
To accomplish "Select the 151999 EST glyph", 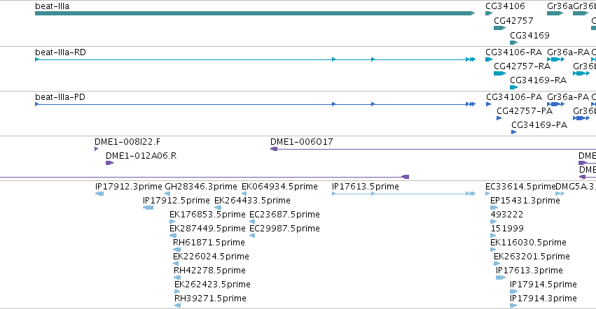I will coord(493,236).
